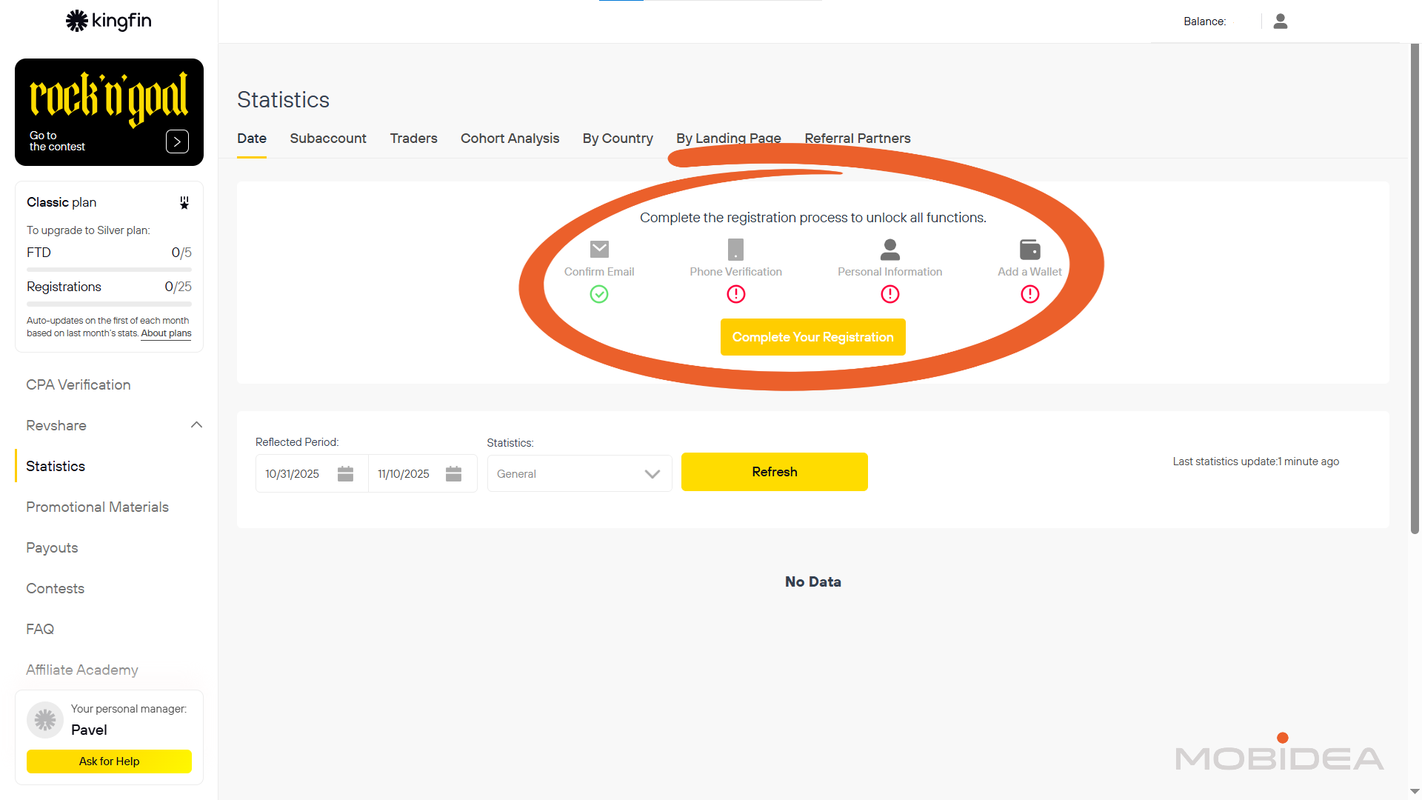Open the About plans link
This screenshot has height=800, width=1422.
tap(166, 333)
